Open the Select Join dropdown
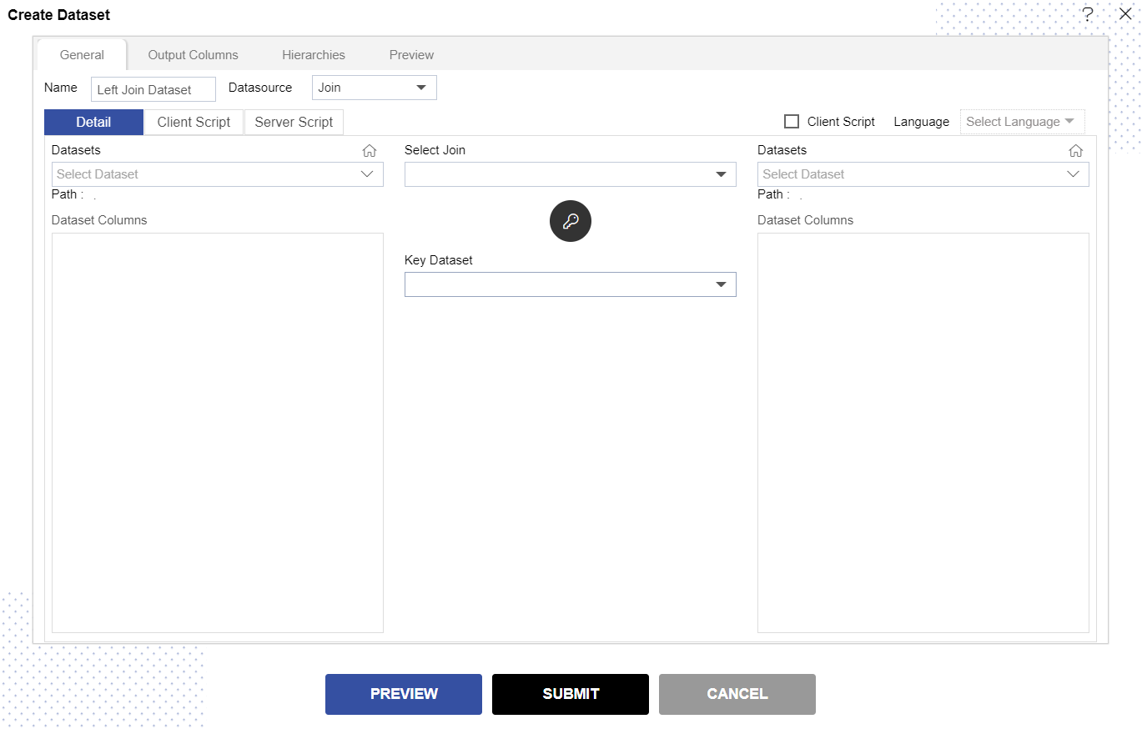 coord(571,174)
